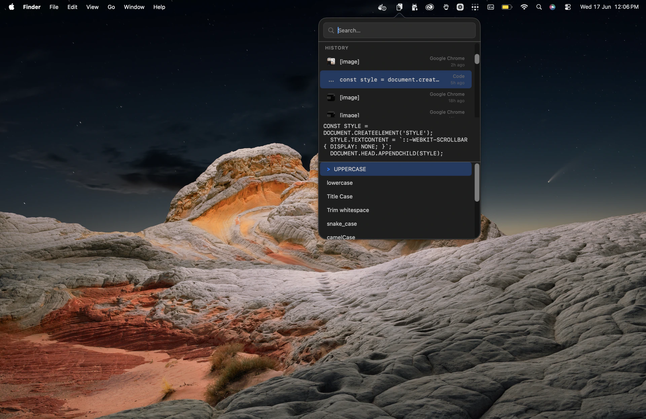Apply the camelCase transformation
The height and width of the screenshot is (419, 646).
(x=396, y=236)
